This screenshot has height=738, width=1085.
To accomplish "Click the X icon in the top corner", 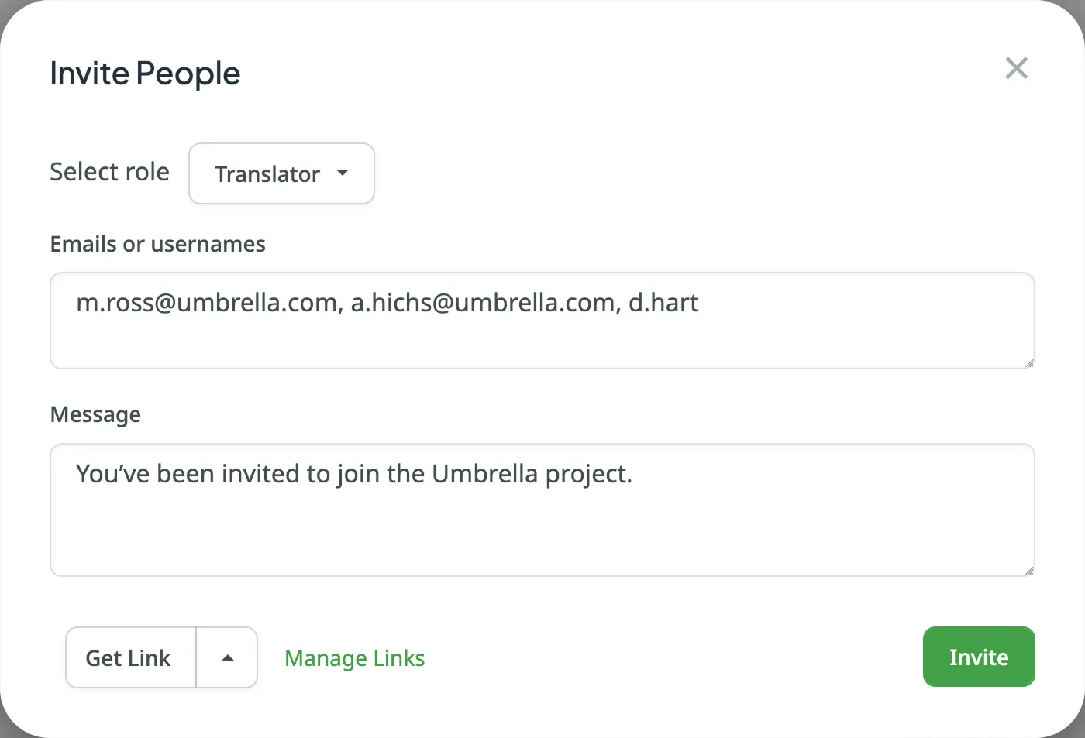I will pyautogui.click(x=1017, y=68).
